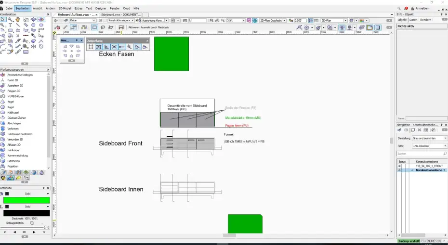Screen dimensions: 448x245
Task: Click the disabled-interactive-scaling mode icon
Action: pyautogui.click(x=57, y=27)
